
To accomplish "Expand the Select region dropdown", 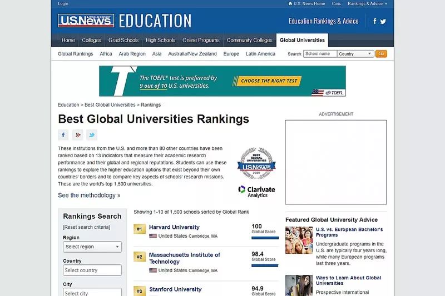I will click(x=92, y=247).
